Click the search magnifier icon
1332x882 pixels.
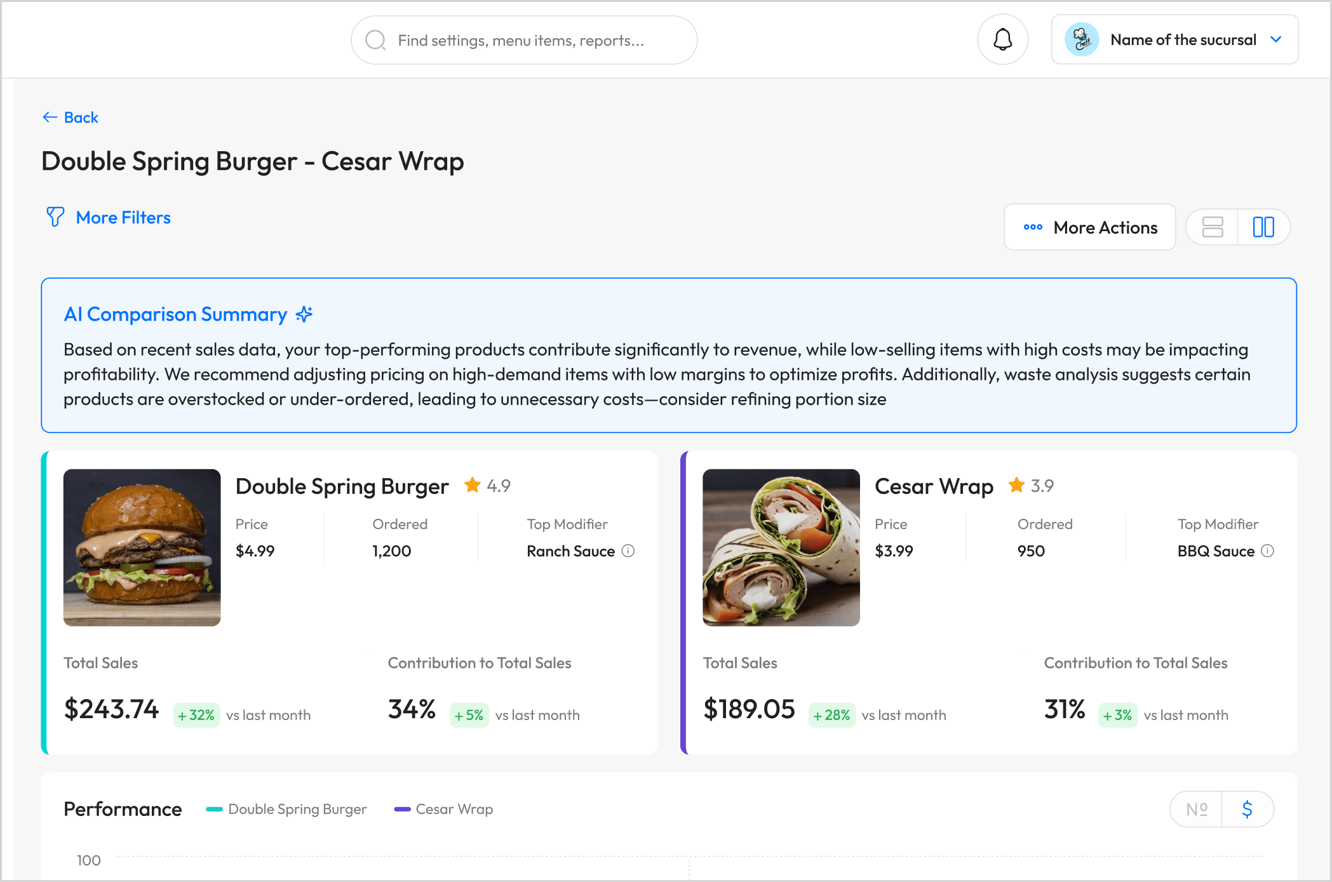[x=375, y=40]
